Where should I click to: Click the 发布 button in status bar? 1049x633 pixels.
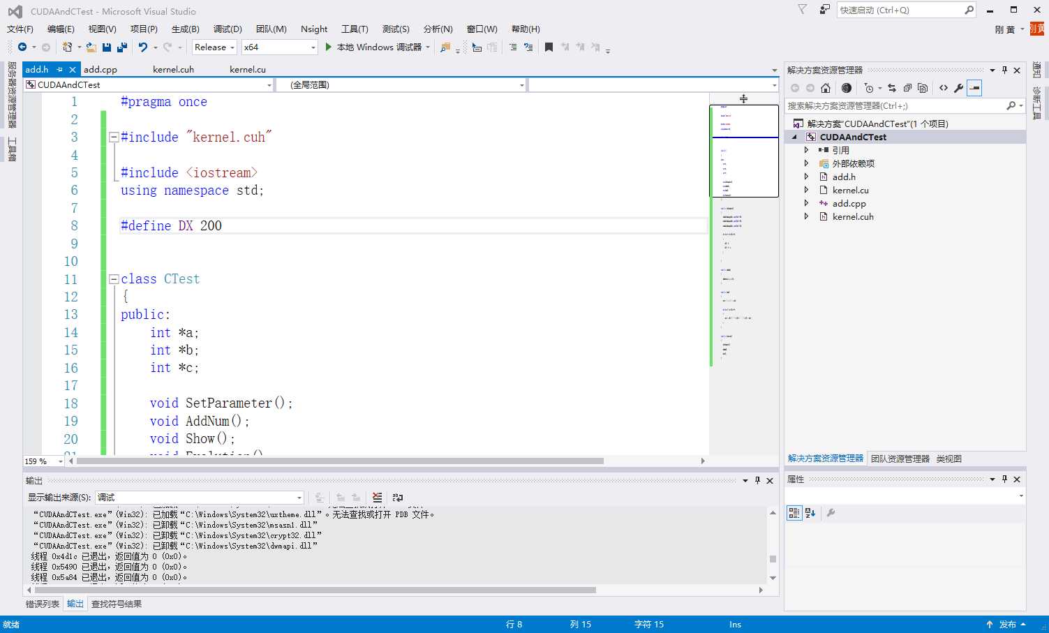coord(1006,625)
